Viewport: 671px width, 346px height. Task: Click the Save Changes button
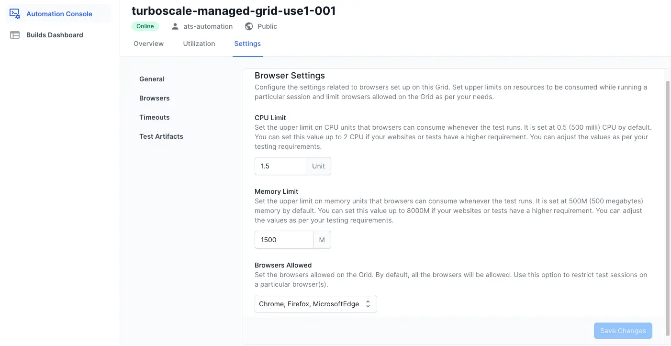[623, 330]
